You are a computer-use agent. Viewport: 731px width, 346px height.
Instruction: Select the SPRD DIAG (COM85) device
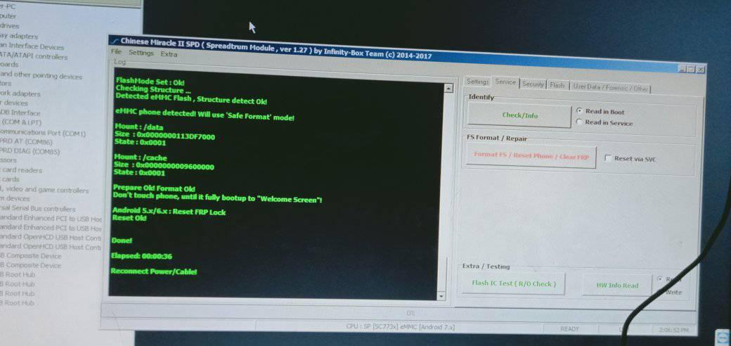click(x=30, y=151)
